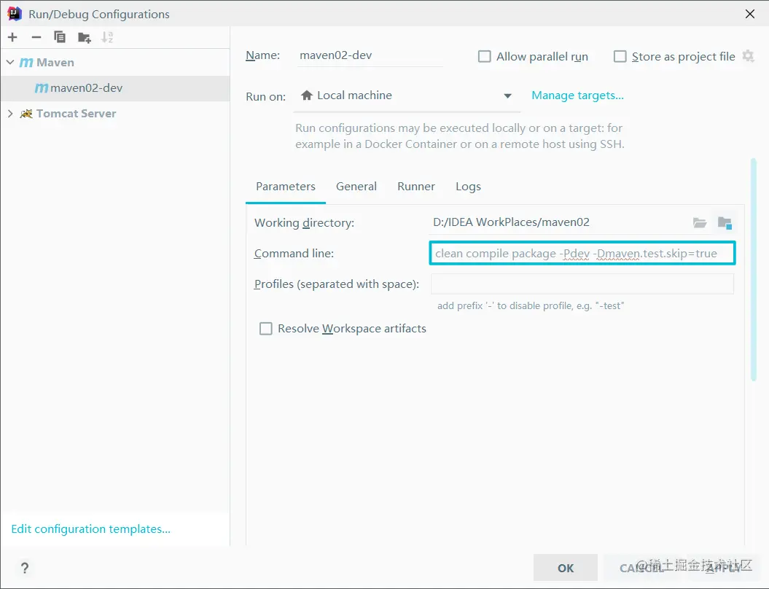Open the Manage targets link
Viewport: 769px width, 589px height.
[x=578, y=95]
